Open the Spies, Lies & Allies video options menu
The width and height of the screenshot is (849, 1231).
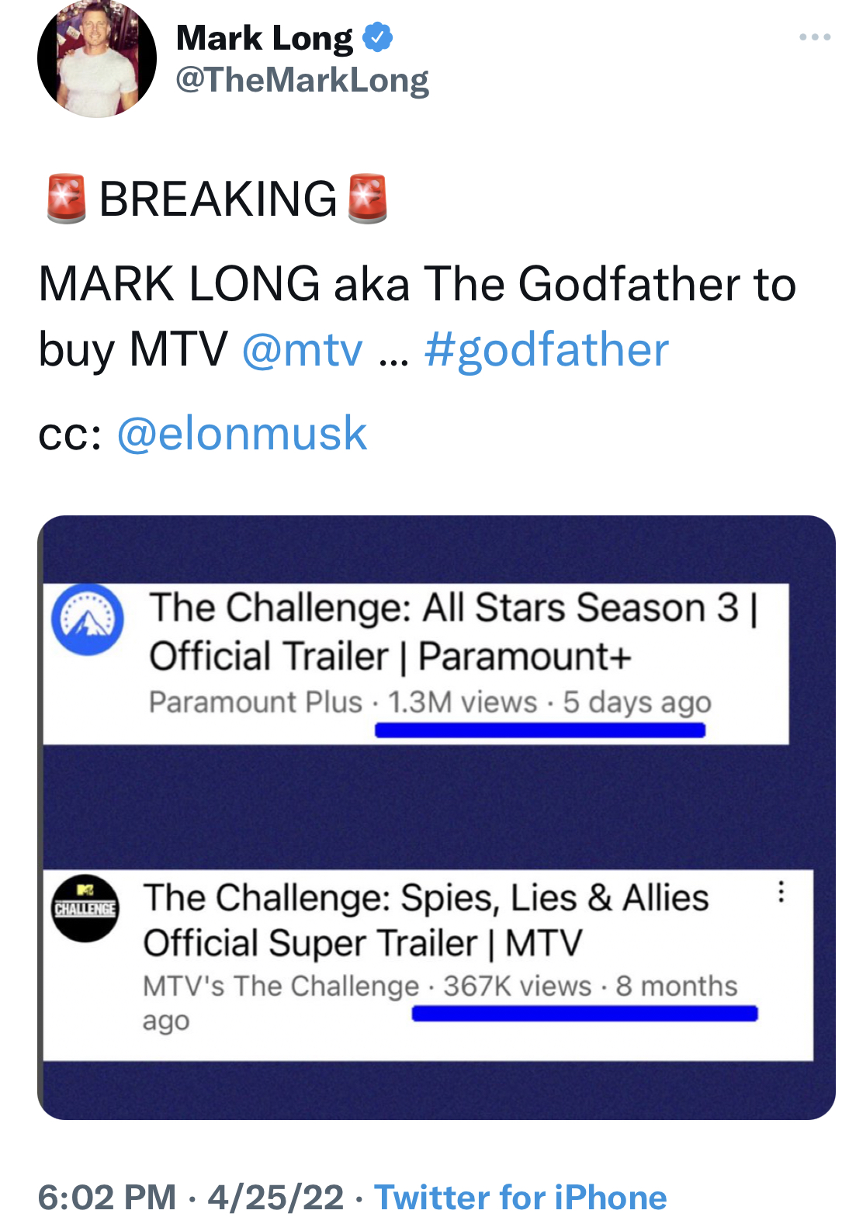click(x=781, y=892)
